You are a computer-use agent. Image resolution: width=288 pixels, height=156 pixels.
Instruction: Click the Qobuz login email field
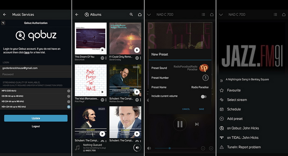click(36, 68)
